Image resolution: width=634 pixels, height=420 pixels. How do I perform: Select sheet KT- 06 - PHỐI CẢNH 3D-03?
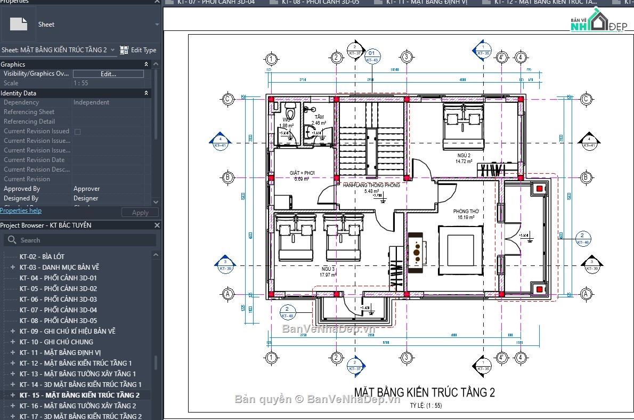click(58, 299)
